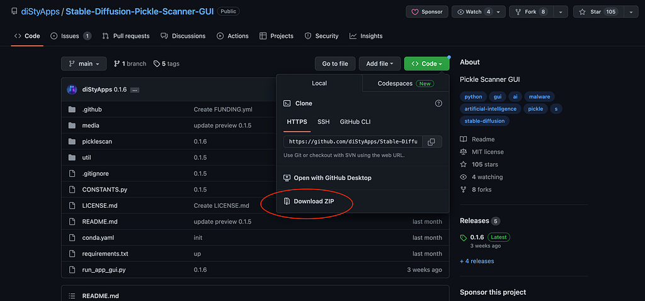Click the picklescan folder icon
Viewport: 645px width, 301px height.
pyautogui.click(x=72, y=142)
